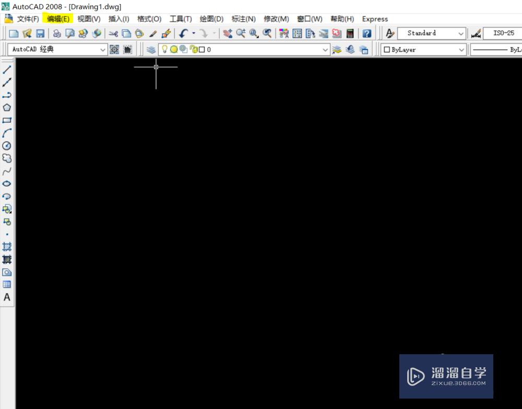This screenshot has width=522, height=409.
Task: Select the Spline tool
Action: click(x=7, y=171)
